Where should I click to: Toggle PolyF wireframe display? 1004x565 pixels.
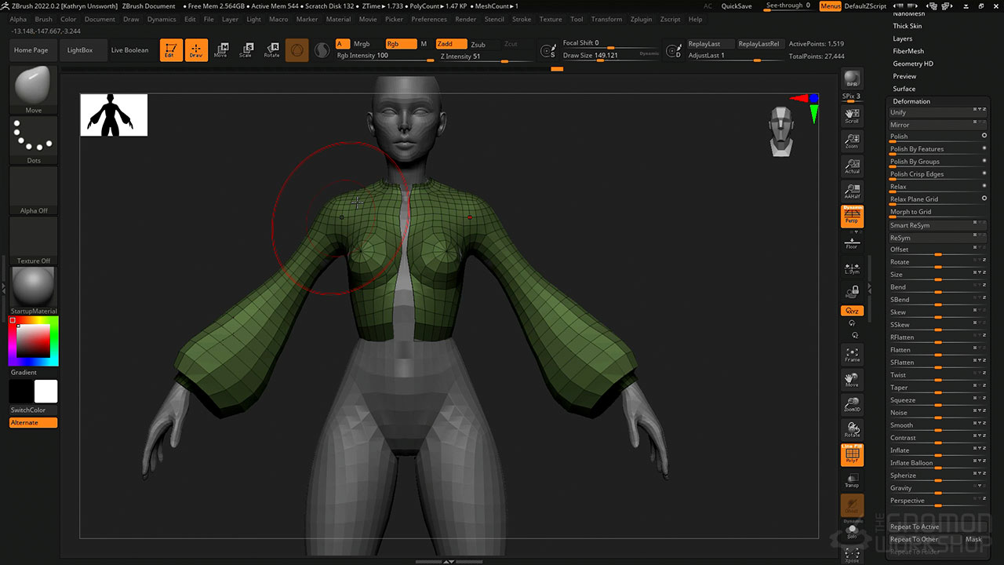[x=852, y=455]
